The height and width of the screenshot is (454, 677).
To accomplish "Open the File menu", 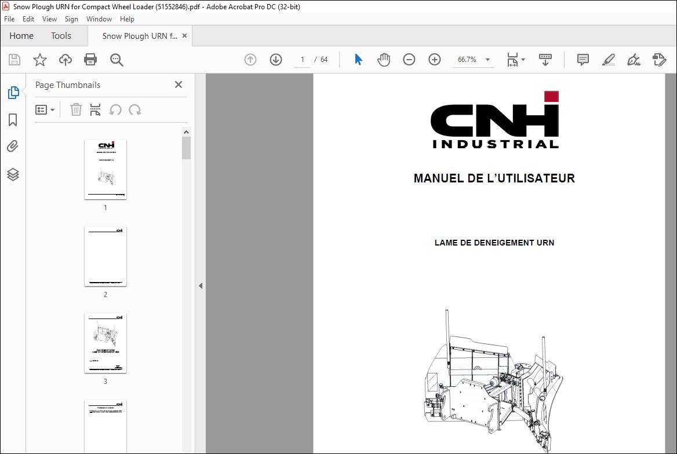I will pos(9,19).
